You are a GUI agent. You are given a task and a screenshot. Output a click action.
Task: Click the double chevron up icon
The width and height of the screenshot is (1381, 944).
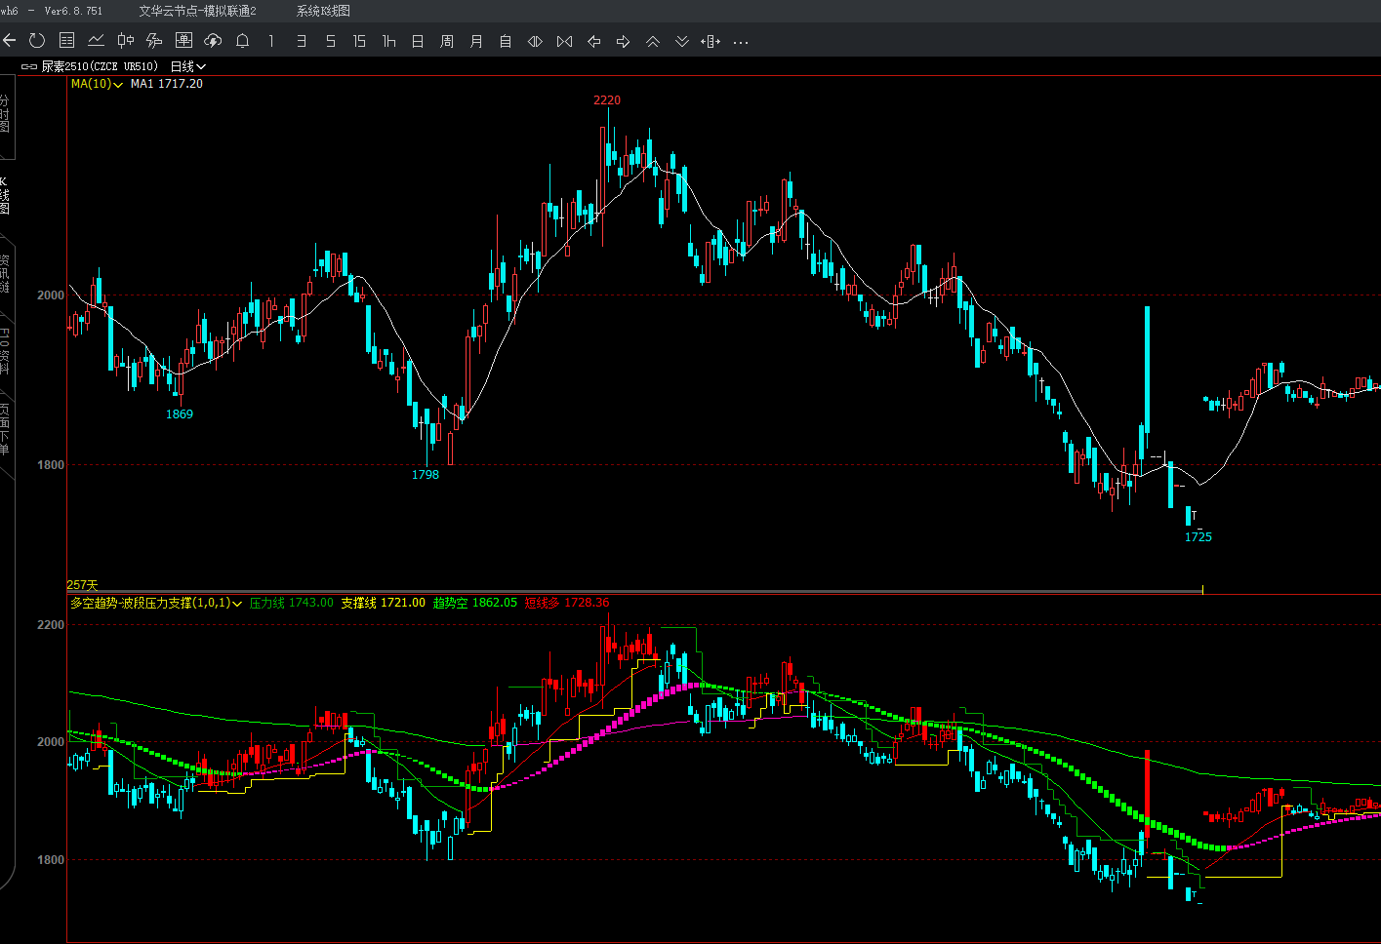(652, 41)
